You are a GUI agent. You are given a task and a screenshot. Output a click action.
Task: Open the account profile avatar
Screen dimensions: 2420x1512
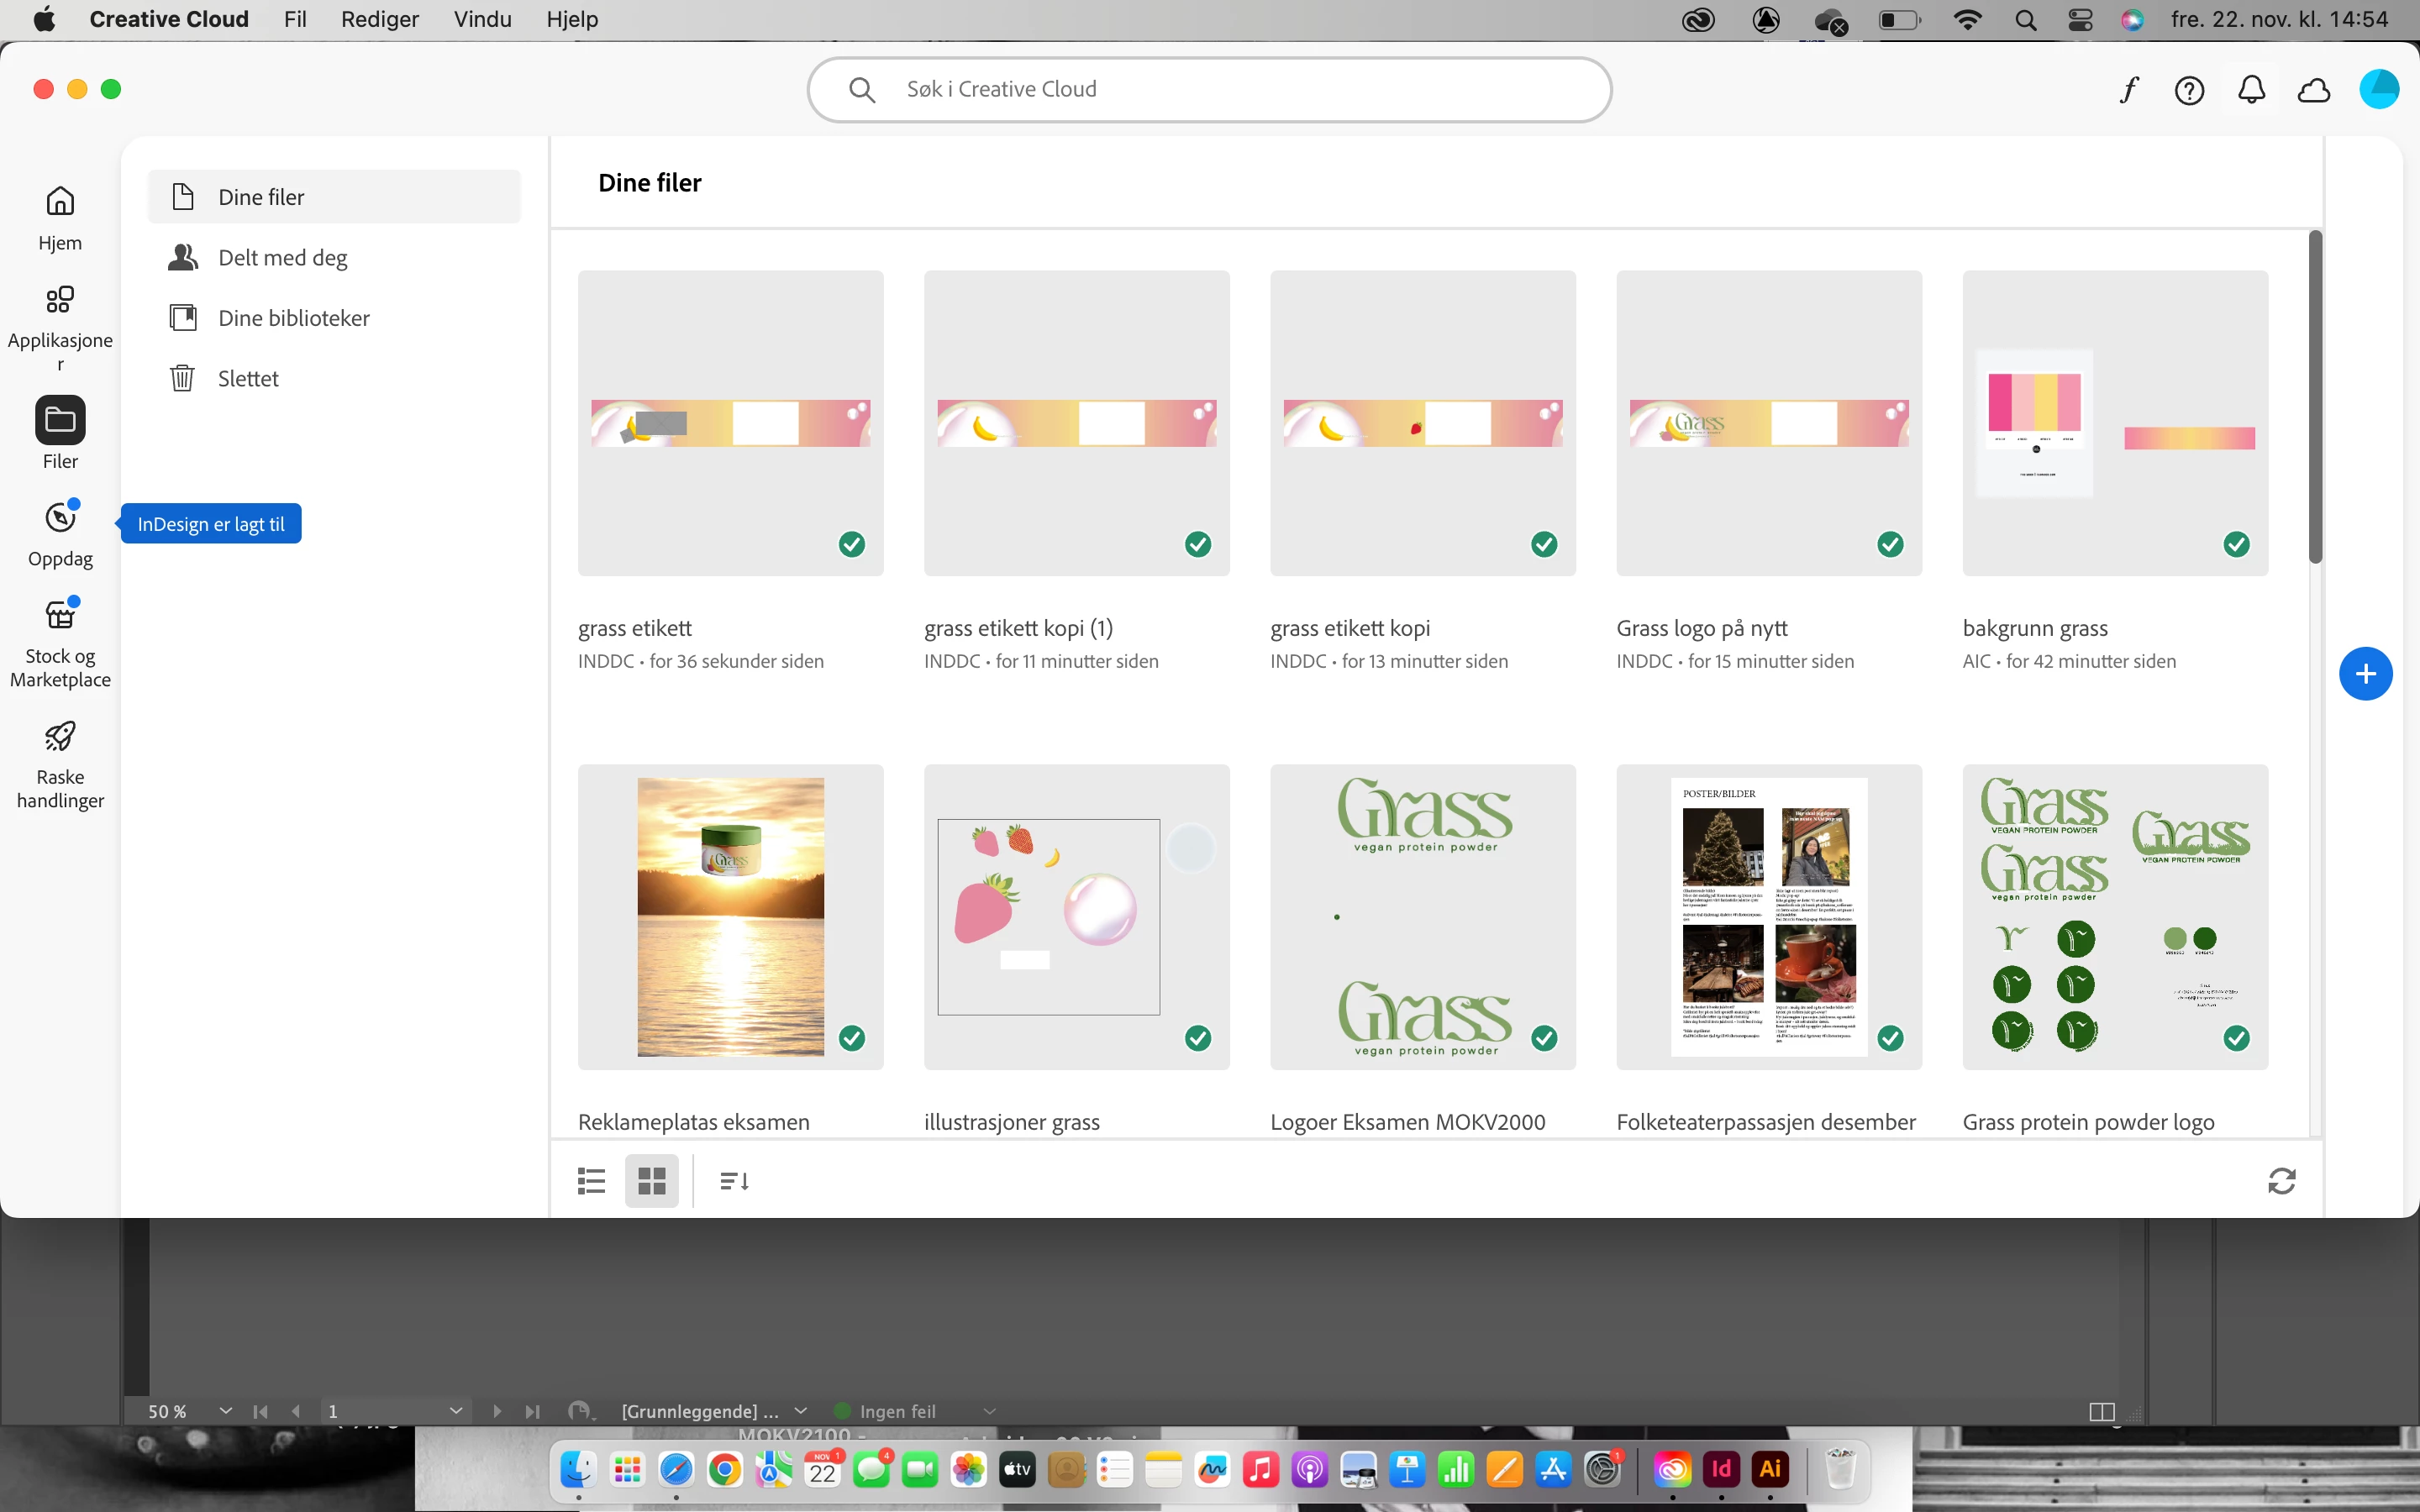click(x=2379, y=90)
